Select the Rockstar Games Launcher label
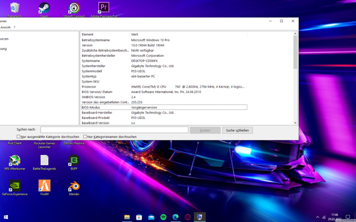Screen dimensions: 356x222 point(44,145)
